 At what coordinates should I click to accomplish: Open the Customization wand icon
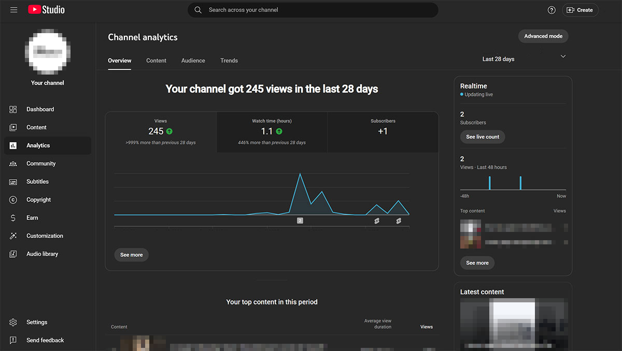(13, 236)
